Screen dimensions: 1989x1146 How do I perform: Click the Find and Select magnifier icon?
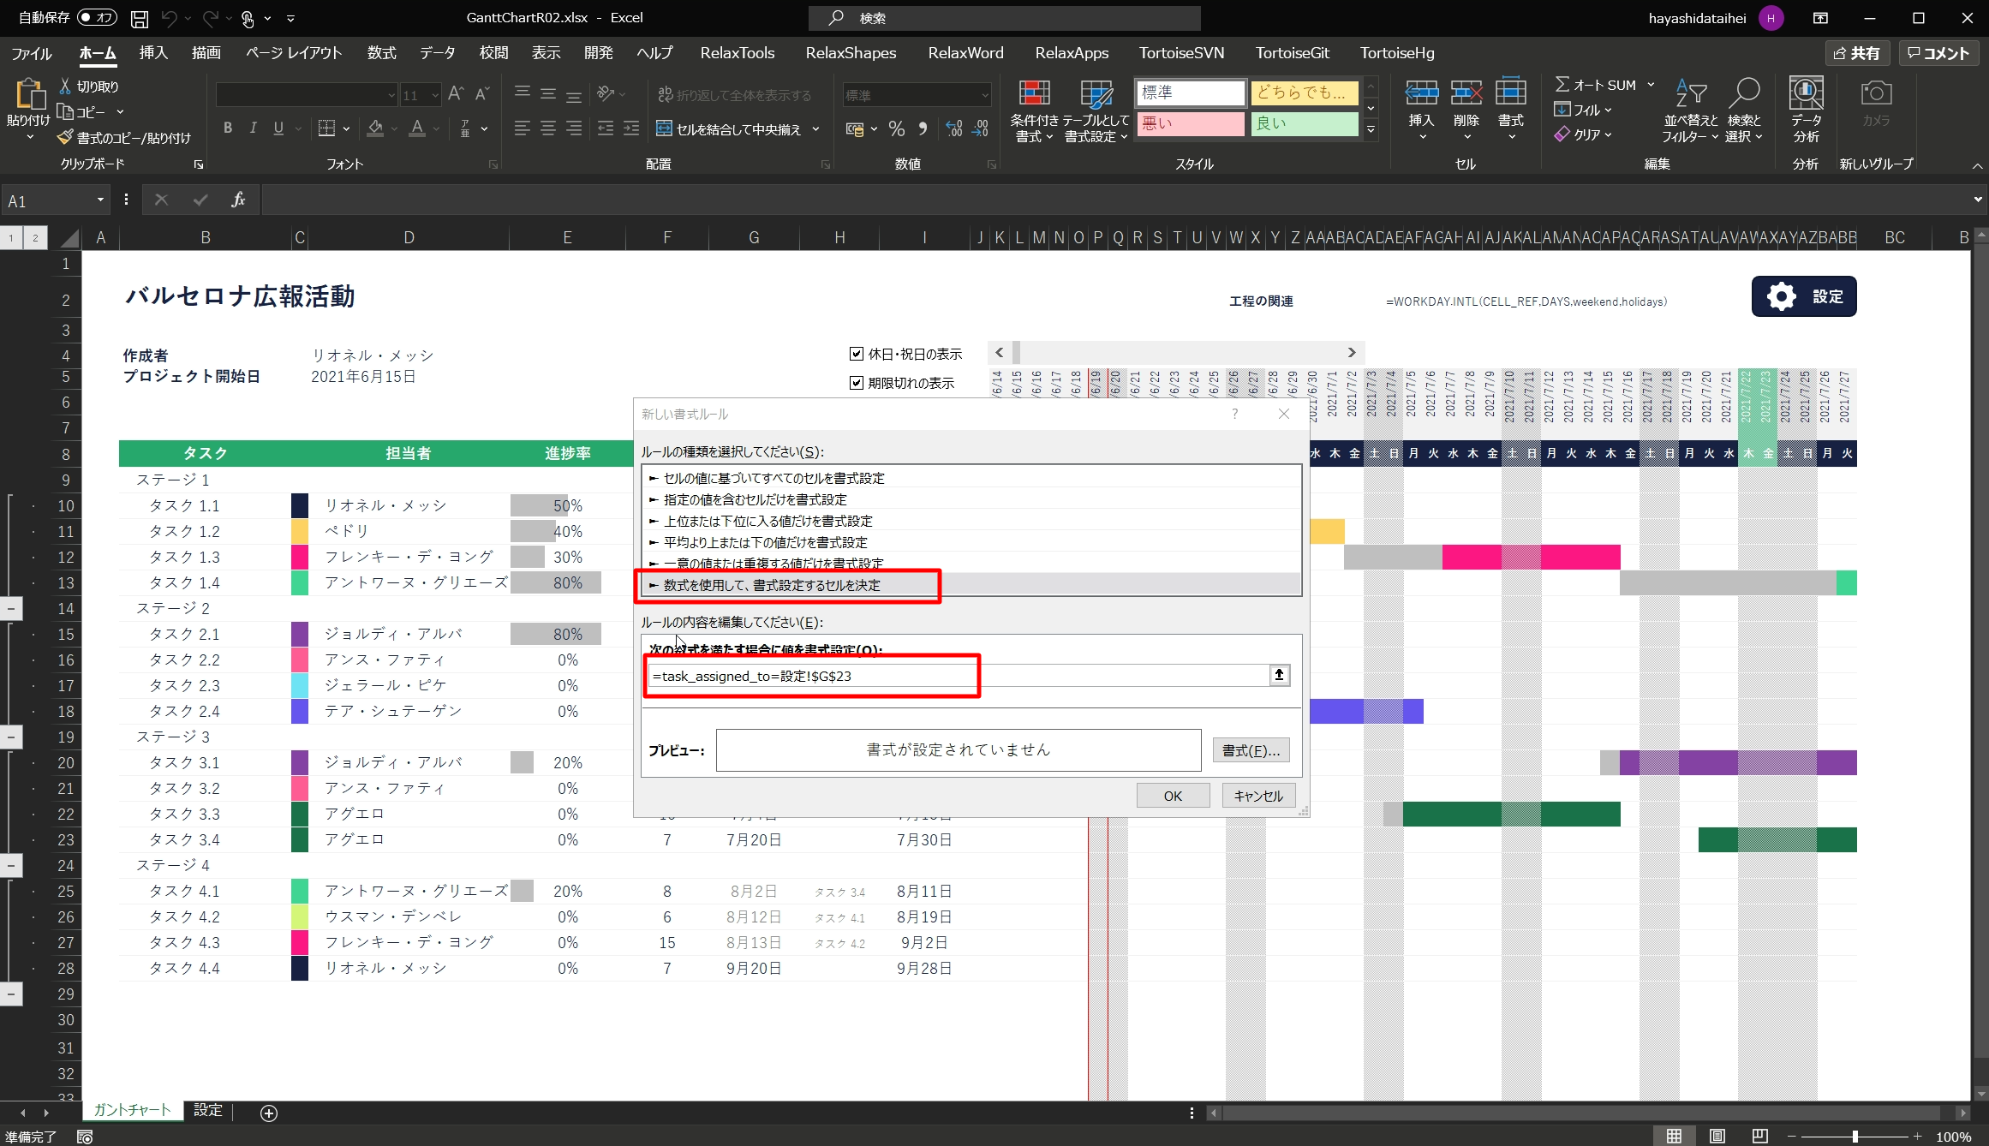pos(1743,93)
